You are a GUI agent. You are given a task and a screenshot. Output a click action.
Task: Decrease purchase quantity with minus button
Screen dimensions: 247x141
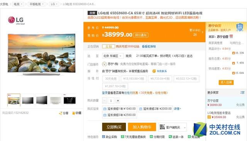click(x=104, y=100)
